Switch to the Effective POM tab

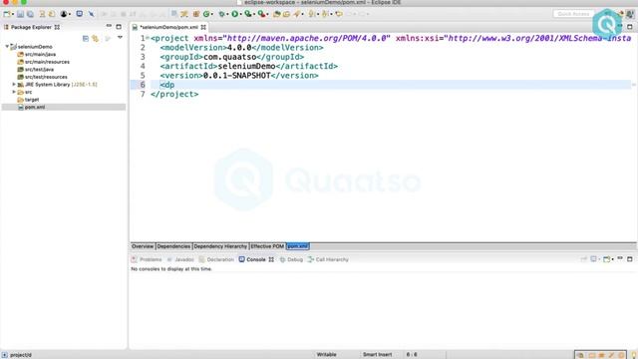tap(267, 246)
